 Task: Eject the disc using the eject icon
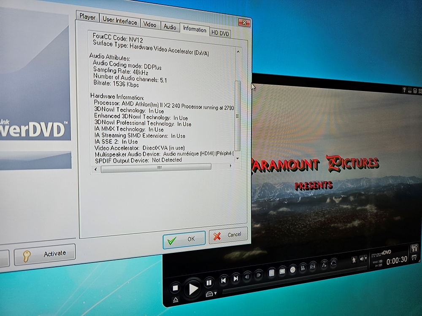tap(176, 299)
